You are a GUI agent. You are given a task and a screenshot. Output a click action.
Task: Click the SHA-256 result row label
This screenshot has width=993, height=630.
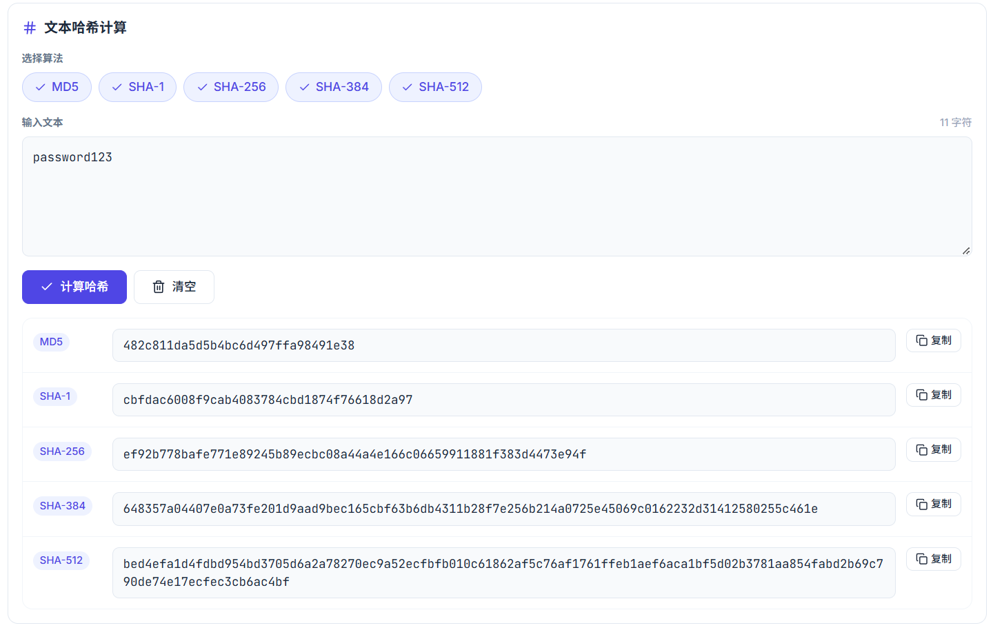pyautogui.click(x=62, y=451)
